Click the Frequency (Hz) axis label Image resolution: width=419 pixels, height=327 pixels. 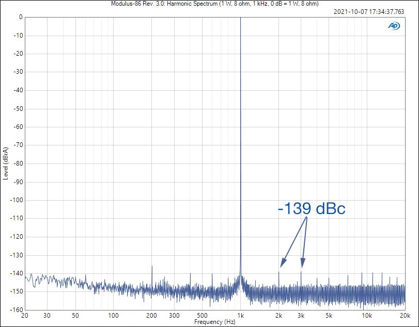tap(215, 322)
